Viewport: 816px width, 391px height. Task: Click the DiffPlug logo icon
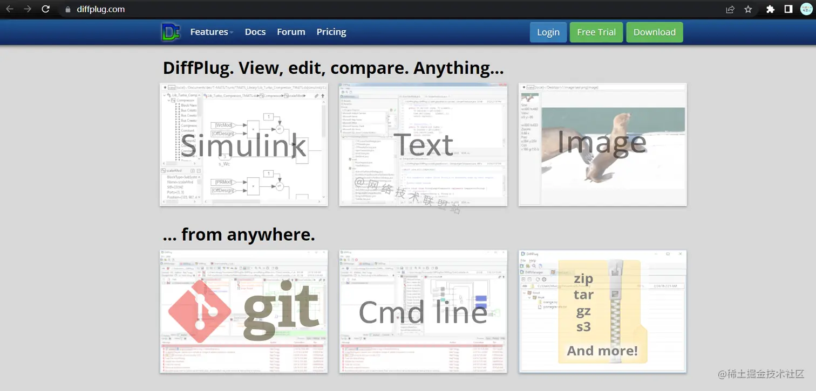coord(171,32)
